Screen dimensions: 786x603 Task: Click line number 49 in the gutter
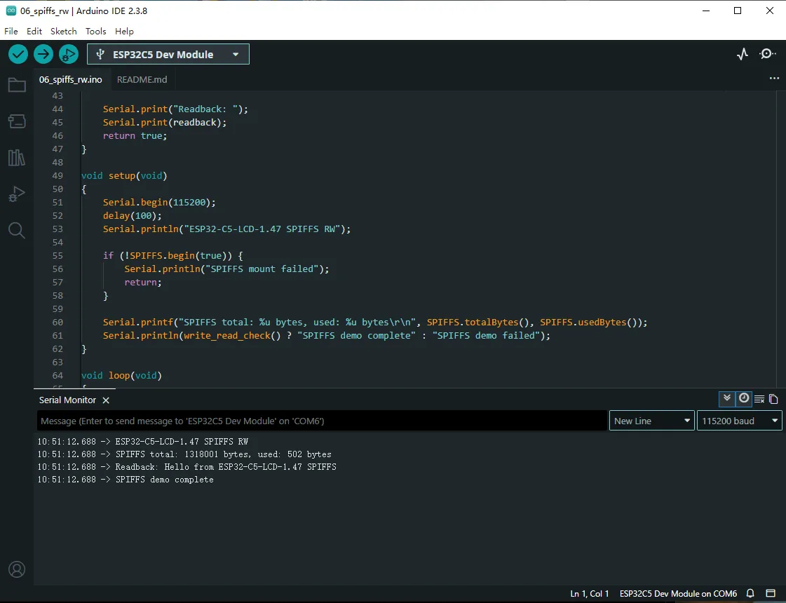[x=57, y=175]
